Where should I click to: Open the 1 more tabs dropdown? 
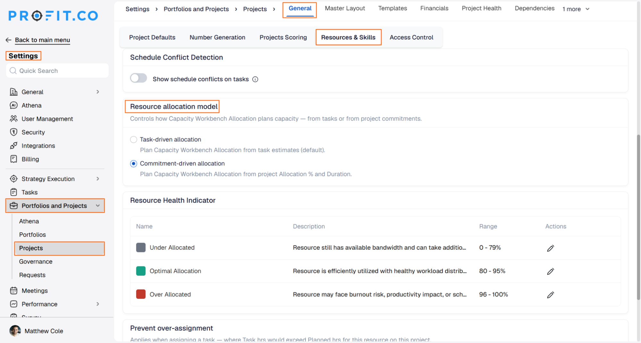point(576,9)
